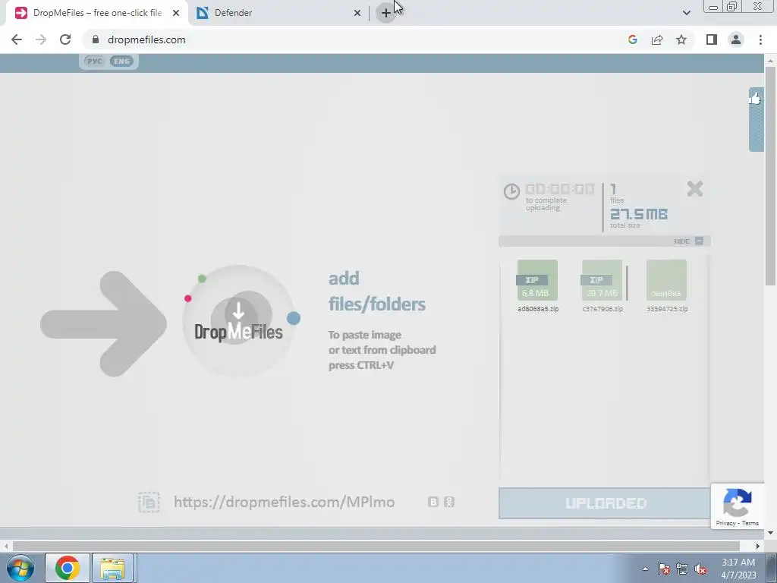The image size is (777, 583).
Task: Open the Windows Start menu
Action: point(20,568)
